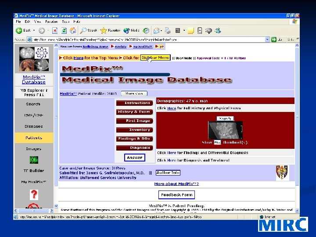Viewport: 316px width, 237px height.
Task: Select Images in sidebar
Action: point(34,149)
